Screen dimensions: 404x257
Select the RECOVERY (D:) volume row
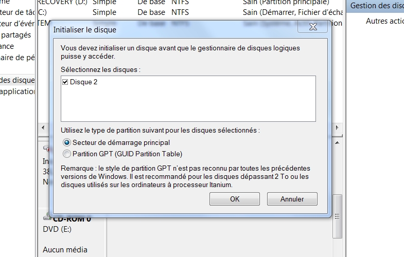190,3
